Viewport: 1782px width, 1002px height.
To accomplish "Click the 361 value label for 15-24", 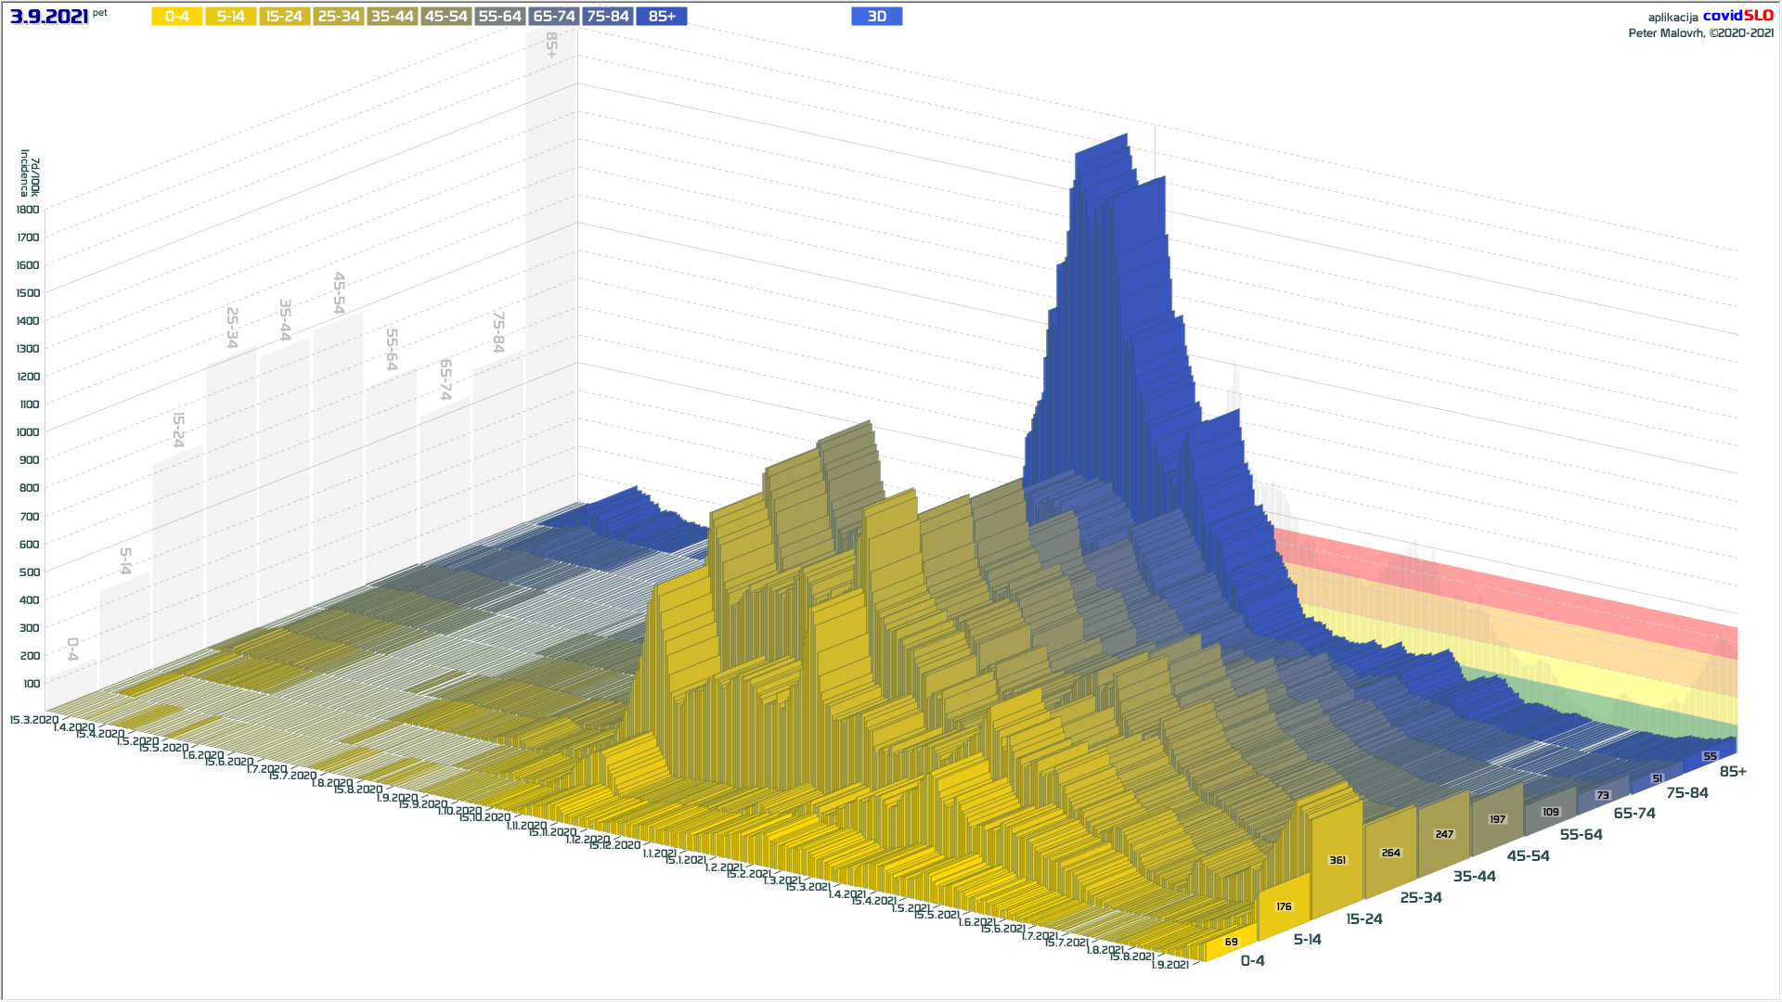I will [1337, 860].
